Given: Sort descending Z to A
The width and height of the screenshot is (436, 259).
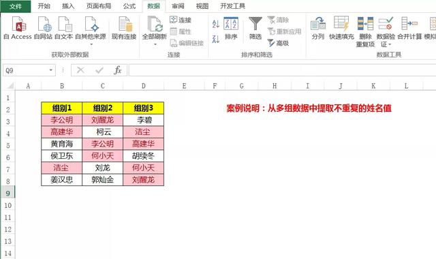Looking at the screenshot, I should [216, 39].
